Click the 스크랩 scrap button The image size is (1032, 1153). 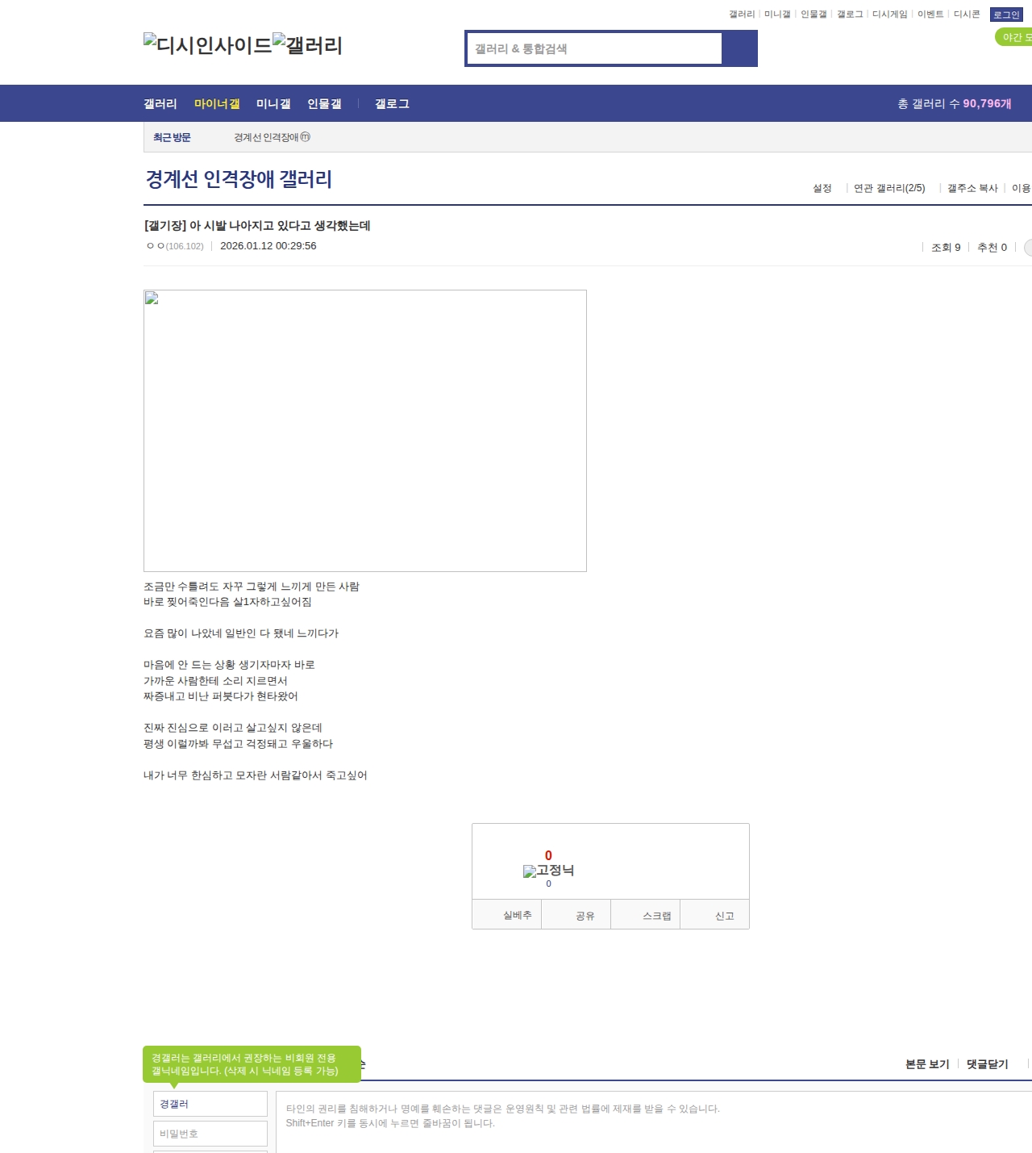point(646,915)
